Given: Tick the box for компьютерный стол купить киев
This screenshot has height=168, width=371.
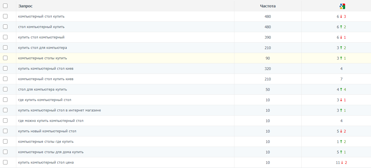Looking at the screenshot, I should tap(5, 79).
